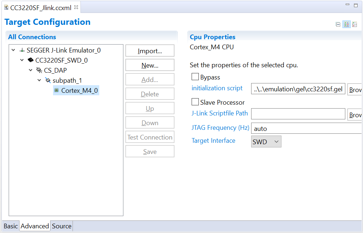The height and width of the screenshot is (233, 363).
Task: Collapse the CS_DAP tree node
Action: click(x=31, y=70)
